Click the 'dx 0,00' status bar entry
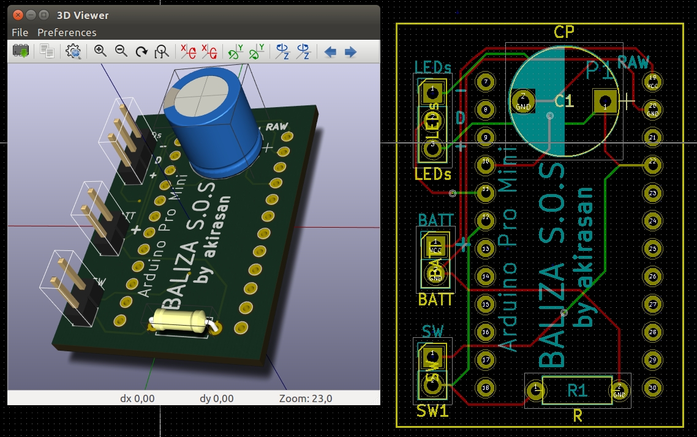Viewport: 697px width, 437px height. coord(137,398)
